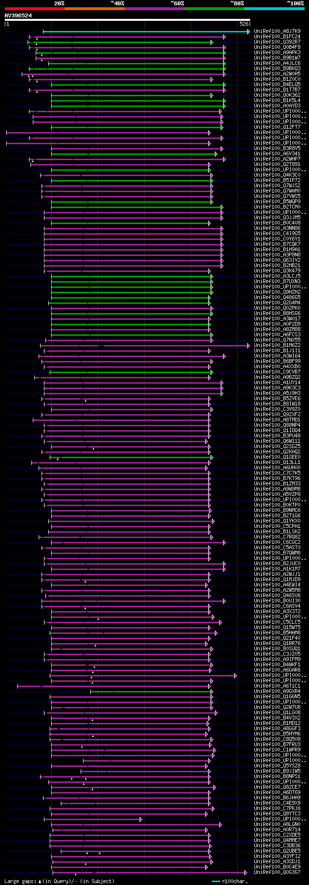Click the UniRef100_C9CVB7 label
The height and width of the screenshot is (885, 309).
click(277, 372)
